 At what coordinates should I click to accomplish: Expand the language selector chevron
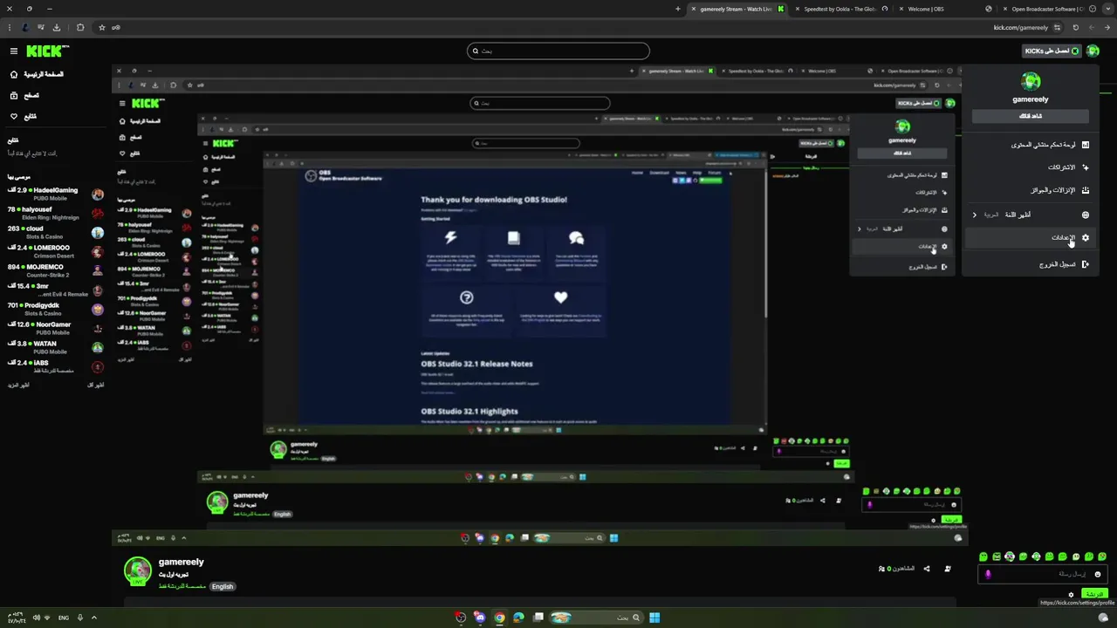point(975,215)
